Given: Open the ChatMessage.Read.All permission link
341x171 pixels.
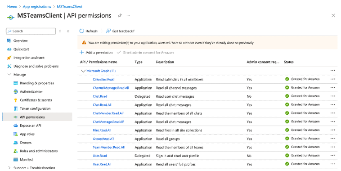Looking at the screenshot, I should (x=108, y=122).
